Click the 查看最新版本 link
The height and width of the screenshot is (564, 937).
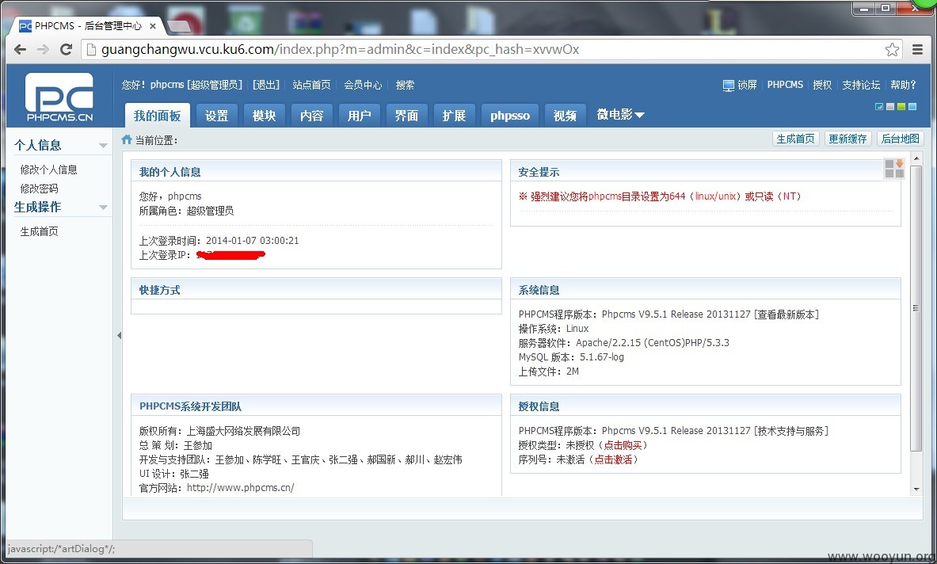coord(787,314)
